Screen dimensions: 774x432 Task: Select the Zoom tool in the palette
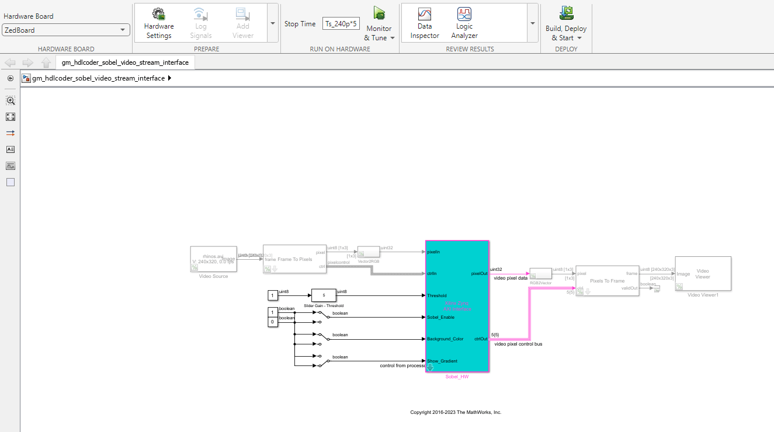[x=10, y=100]
